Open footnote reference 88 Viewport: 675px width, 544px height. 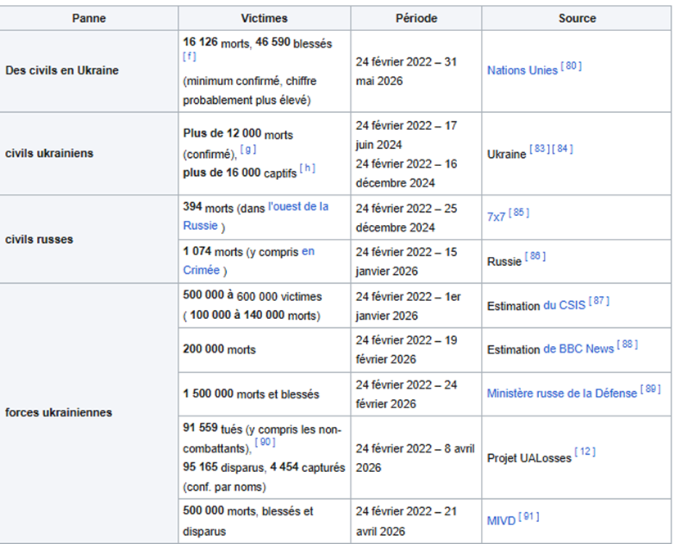pos(627,344)
